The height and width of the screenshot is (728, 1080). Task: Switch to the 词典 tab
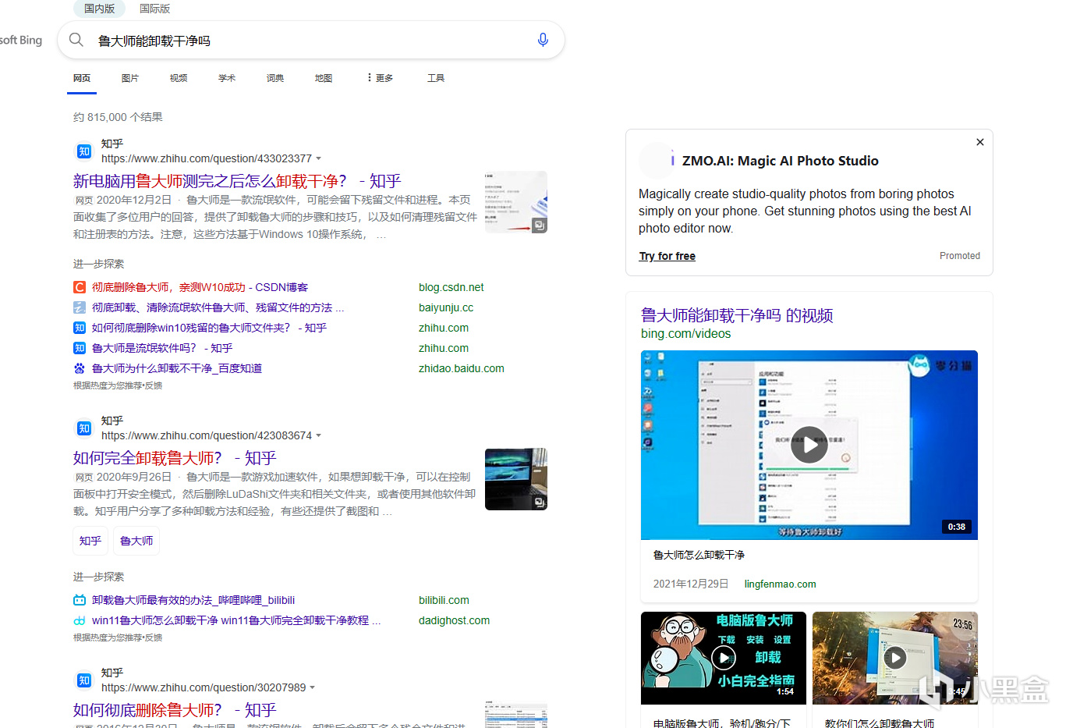click(x=275, y=78)
